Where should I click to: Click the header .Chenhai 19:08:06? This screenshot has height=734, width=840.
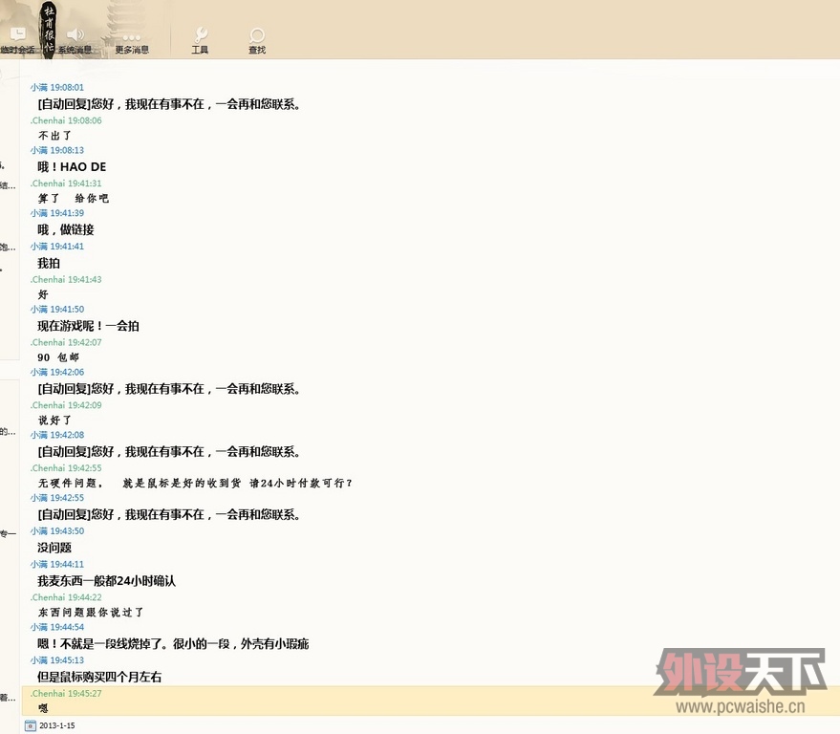(x=66, y=120)
